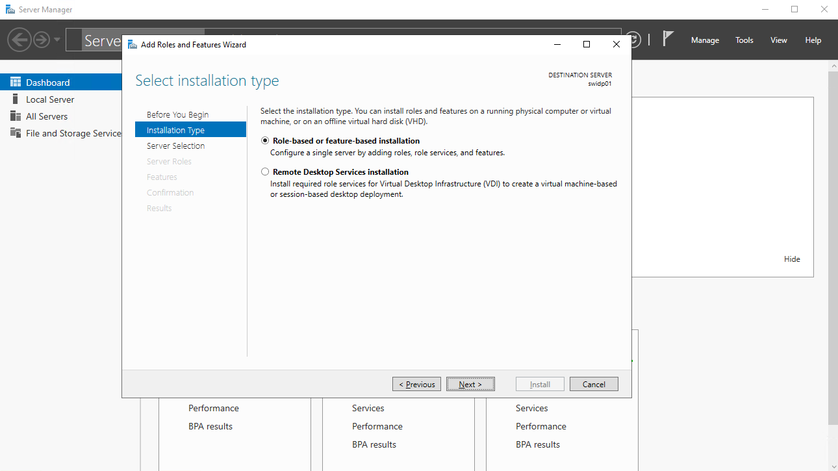
Task: Select the Installation Type wizard step
Action: (x=190, y=130)
